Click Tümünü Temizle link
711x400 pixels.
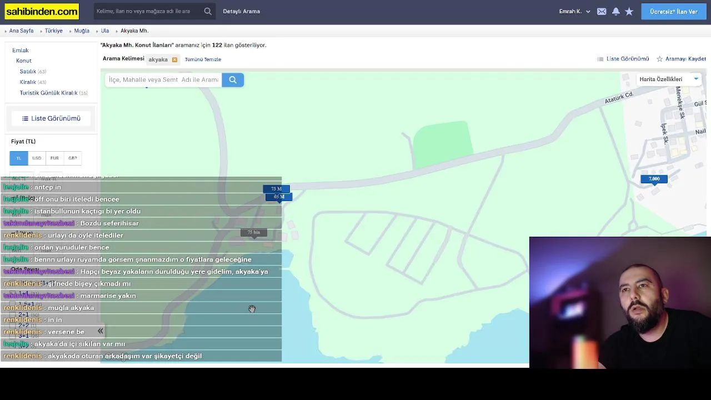(203, 59)
